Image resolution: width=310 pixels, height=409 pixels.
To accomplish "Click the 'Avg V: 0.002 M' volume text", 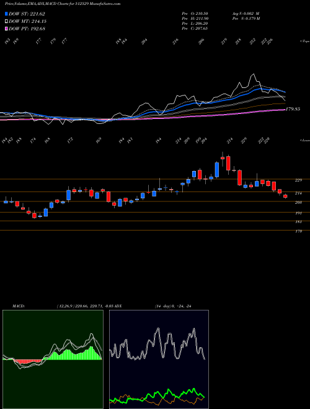I will coord(246,13).
